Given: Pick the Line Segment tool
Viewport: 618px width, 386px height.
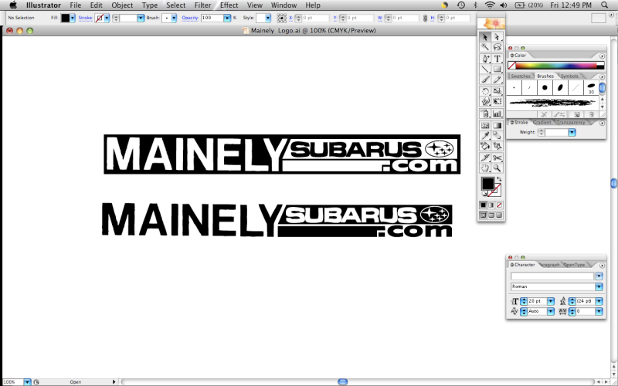Looking at the screenshot, I should tap(485, 69).
